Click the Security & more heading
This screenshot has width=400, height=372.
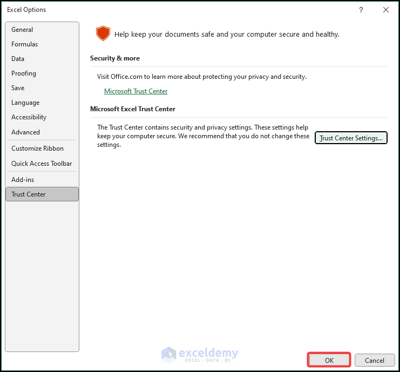pyautogui.click(x=115, y=58)
